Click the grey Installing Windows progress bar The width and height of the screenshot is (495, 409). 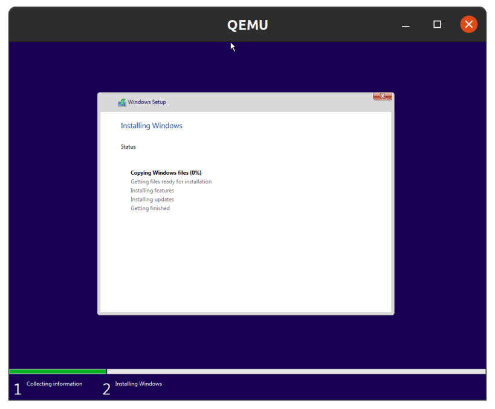[296, 371]
